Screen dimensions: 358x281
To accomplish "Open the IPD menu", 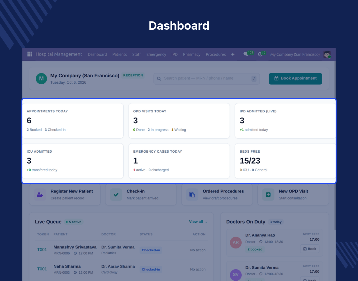I will point(175,54).
